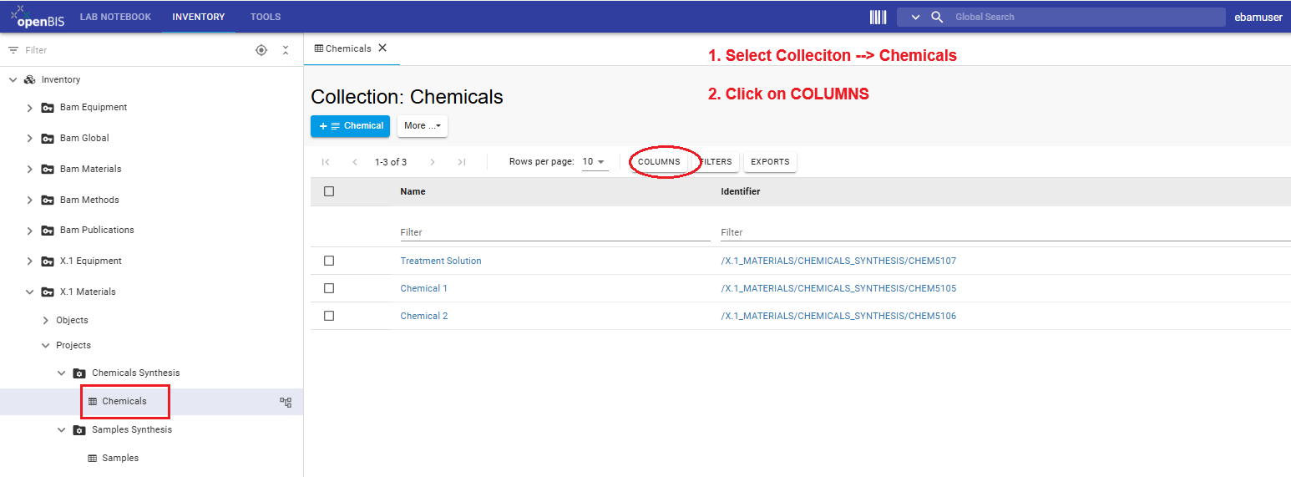
Task: Focus the Identifier column Filter field
Action: click(x=1005, y=232)
